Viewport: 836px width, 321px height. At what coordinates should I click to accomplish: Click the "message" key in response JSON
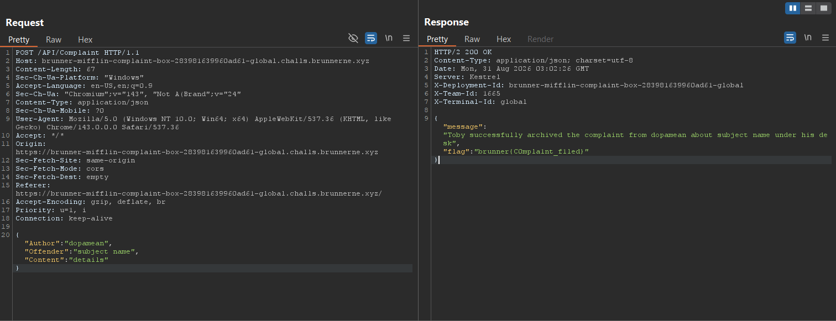click(x=463, y=127)
